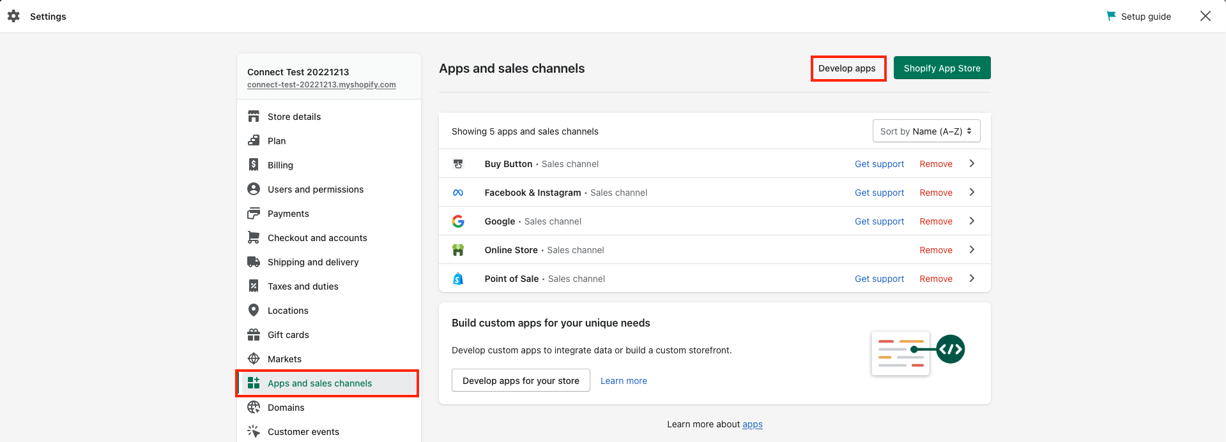Image resolution: width=1226 pixels, height=442 pixels.
Task: Open connect-test-20221213.myshopify.com store link
Action: [x=321, y=85]
